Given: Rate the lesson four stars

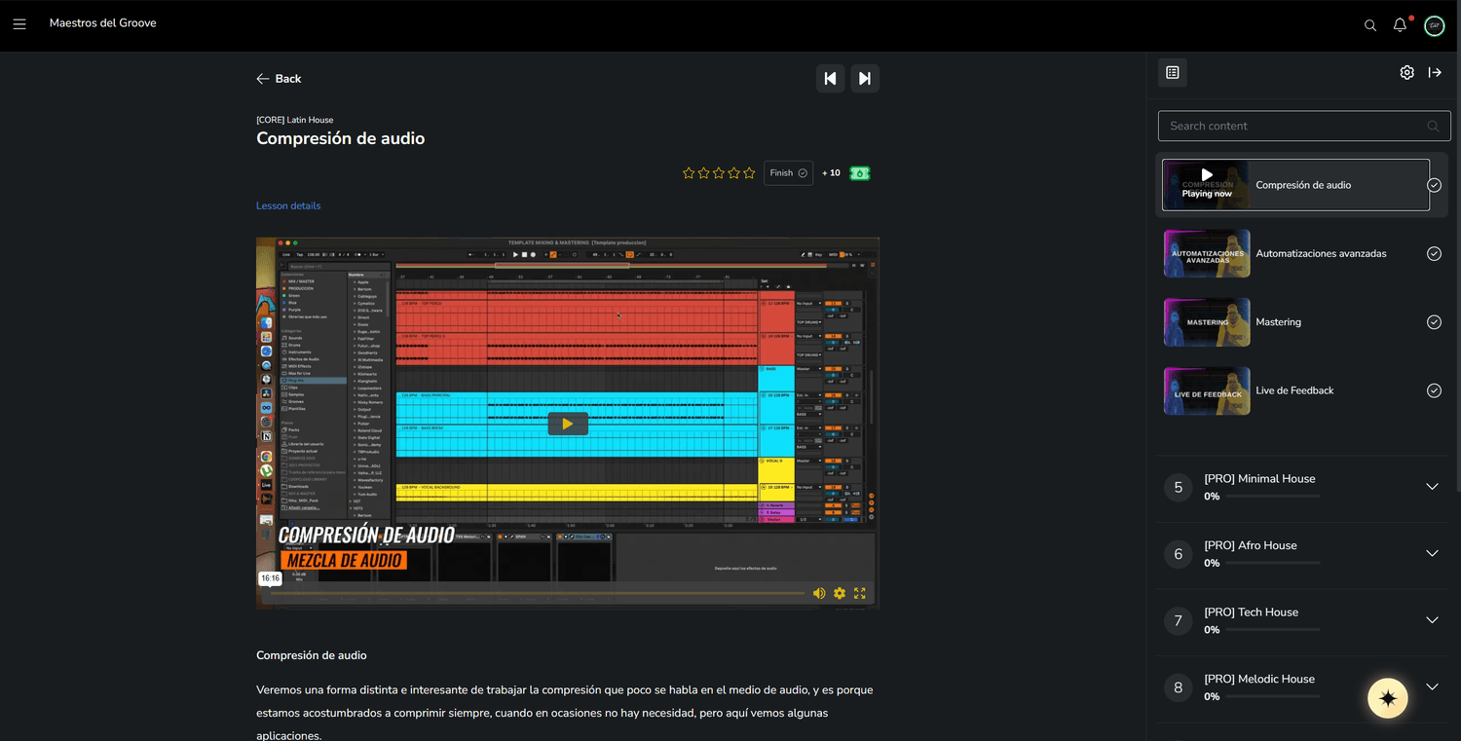Looking at the screenshot, I should [x=733, y=173].
